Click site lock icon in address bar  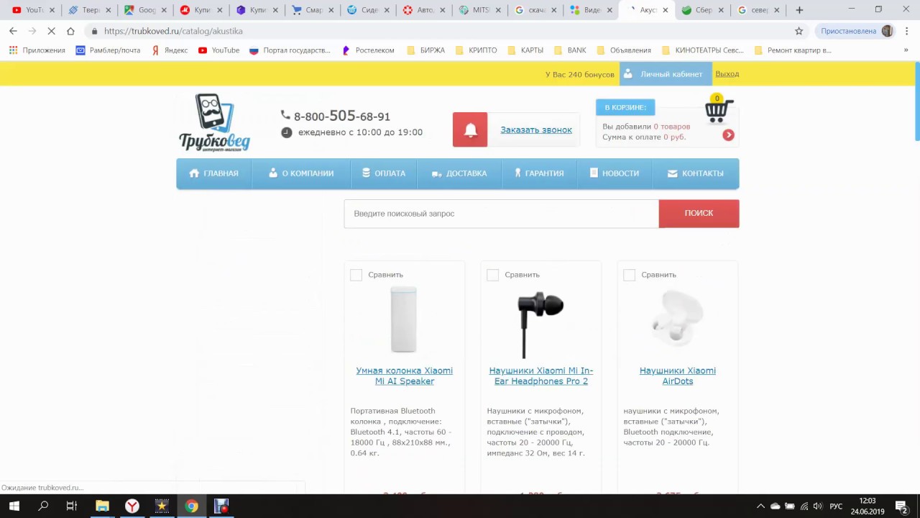(94, 31)
